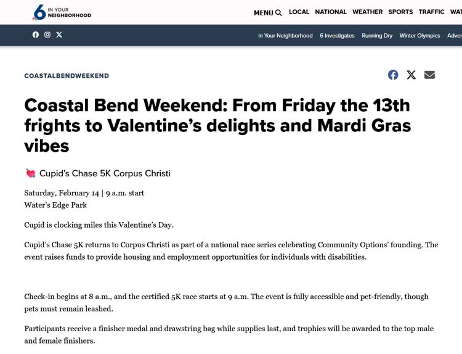This screenshot has width=462, height=354.
Task: Click the COASTALBENDWEEKEND category label
Action: pyautogui.click(x=67, y=76)
